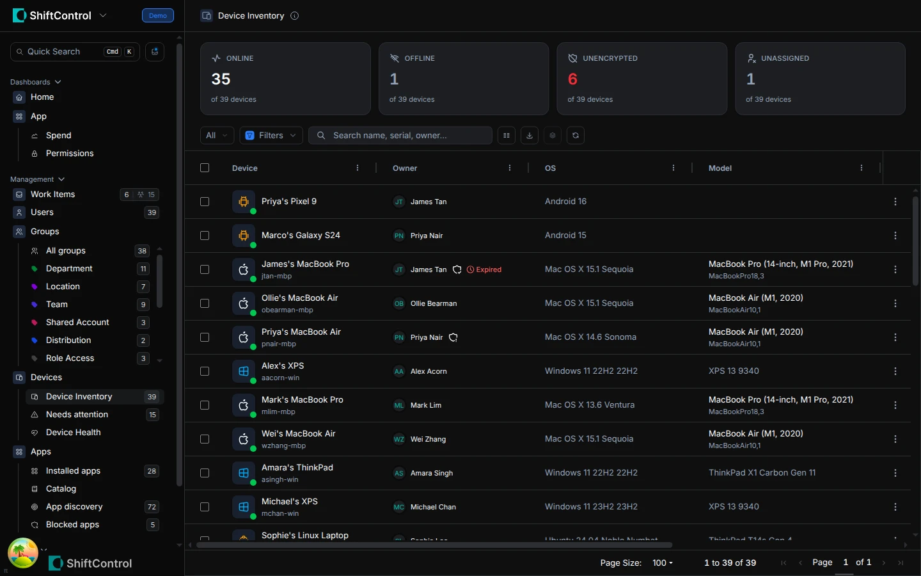Click the Quick Search box
Screen dimensions: 921x576
pyautogui.click(x=75, y=52)
